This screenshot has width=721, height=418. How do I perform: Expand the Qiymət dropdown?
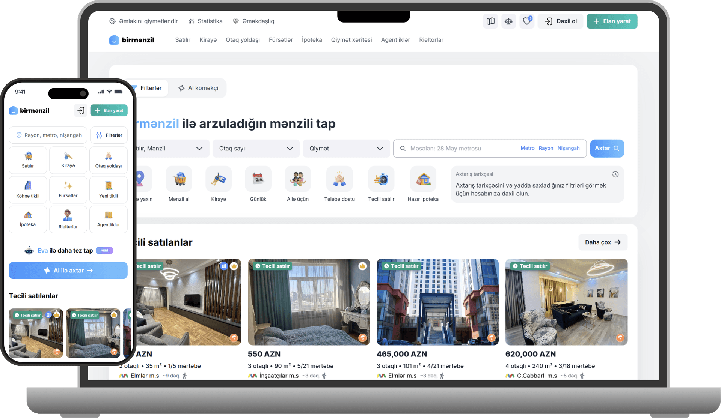click(346, 149)
